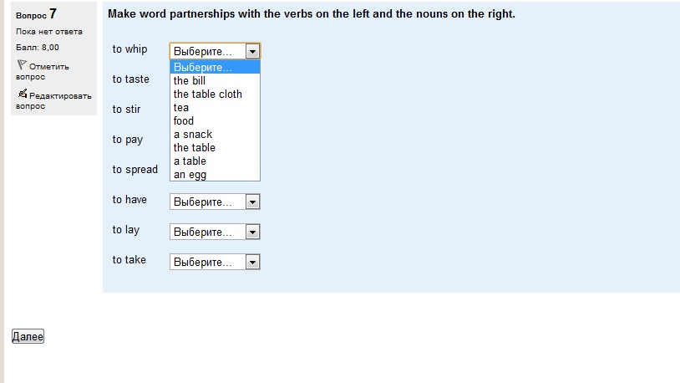Viewport: 680px width, 383px height.
Task: Click the 'to have' dropdown arrow button
Action: 252,202
